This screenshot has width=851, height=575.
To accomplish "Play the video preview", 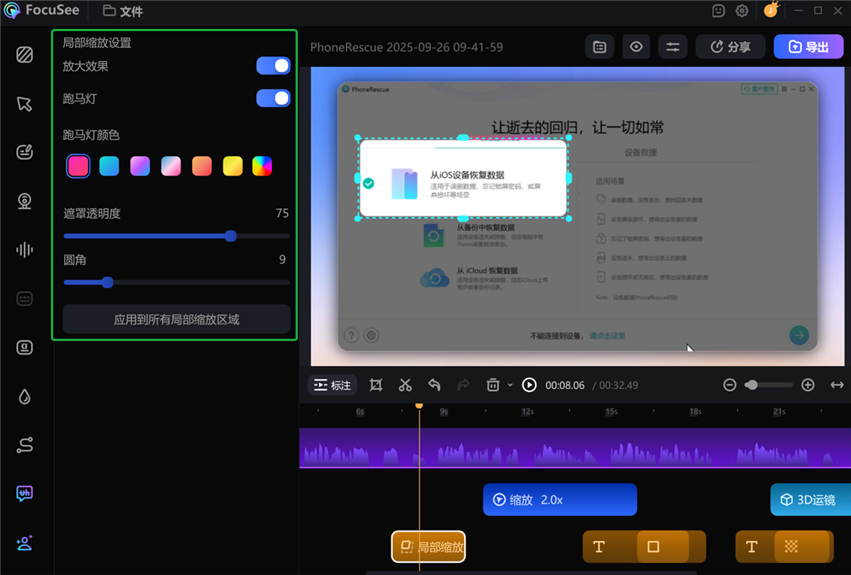I will [529, 385].
